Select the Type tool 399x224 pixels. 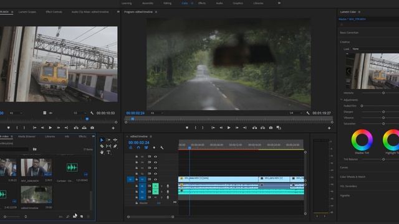[x=108, y=152]
